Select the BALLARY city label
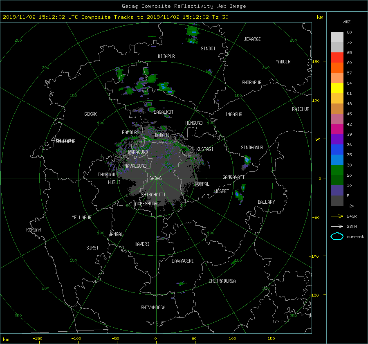 (x=266, y=202)
